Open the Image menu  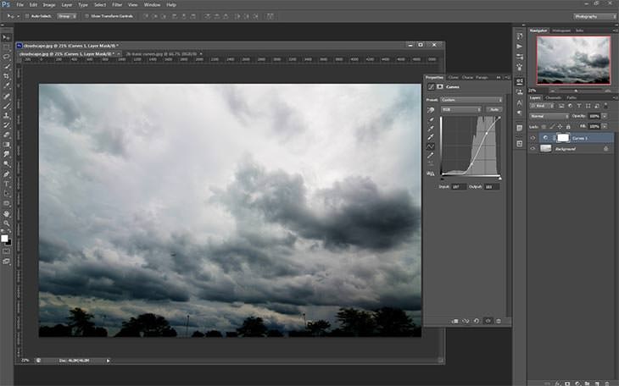point(49,5)
